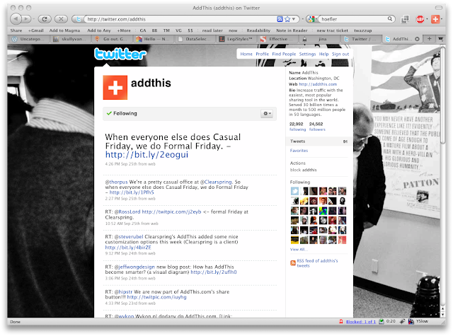
Task: Go to Home in Twitter nav
Action: pos(246,54)
